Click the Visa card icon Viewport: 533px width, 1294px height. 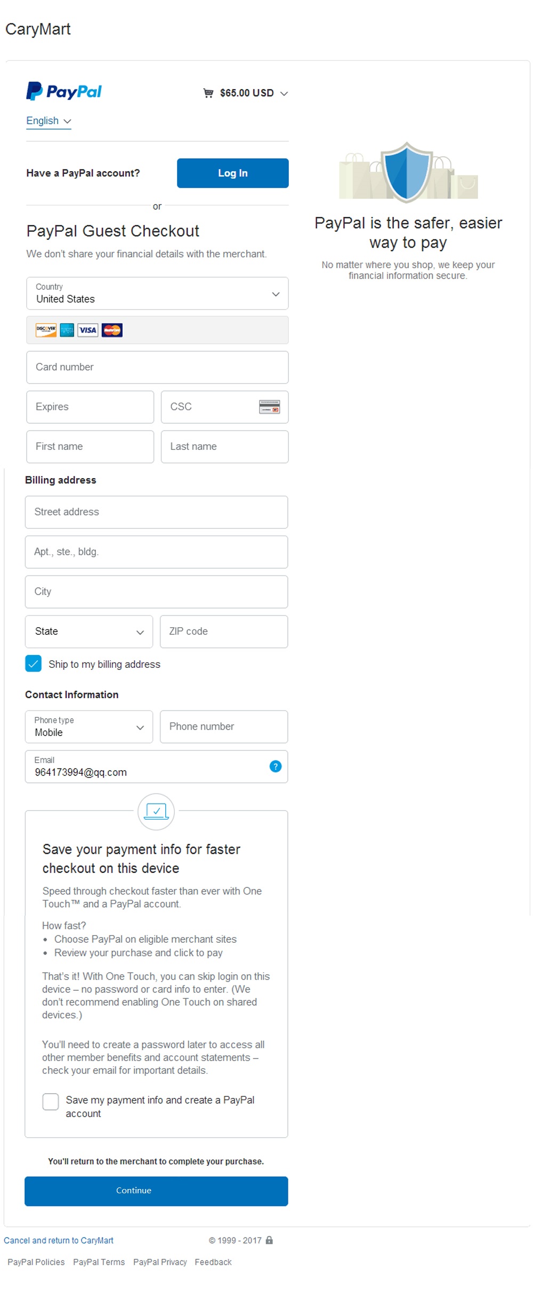point(88,330)
